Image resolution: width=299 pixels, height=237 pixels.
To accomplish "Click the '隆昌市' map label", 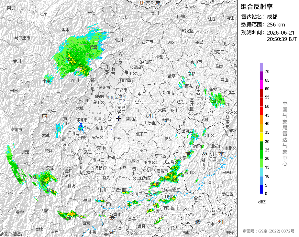I will pyautogui.click(x=162, y=170).
